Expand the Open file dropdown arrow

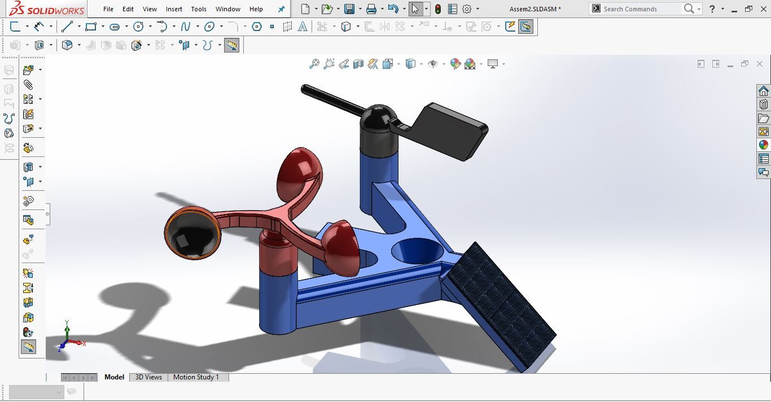[x=338, y=9]
